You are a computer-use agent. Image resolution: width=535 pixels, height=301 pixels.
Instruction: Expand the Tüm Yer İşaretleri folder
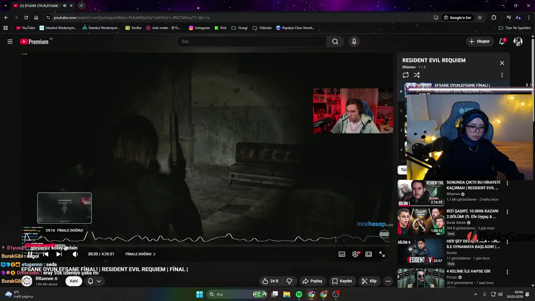pyautogui.click(x=515, y=28)
